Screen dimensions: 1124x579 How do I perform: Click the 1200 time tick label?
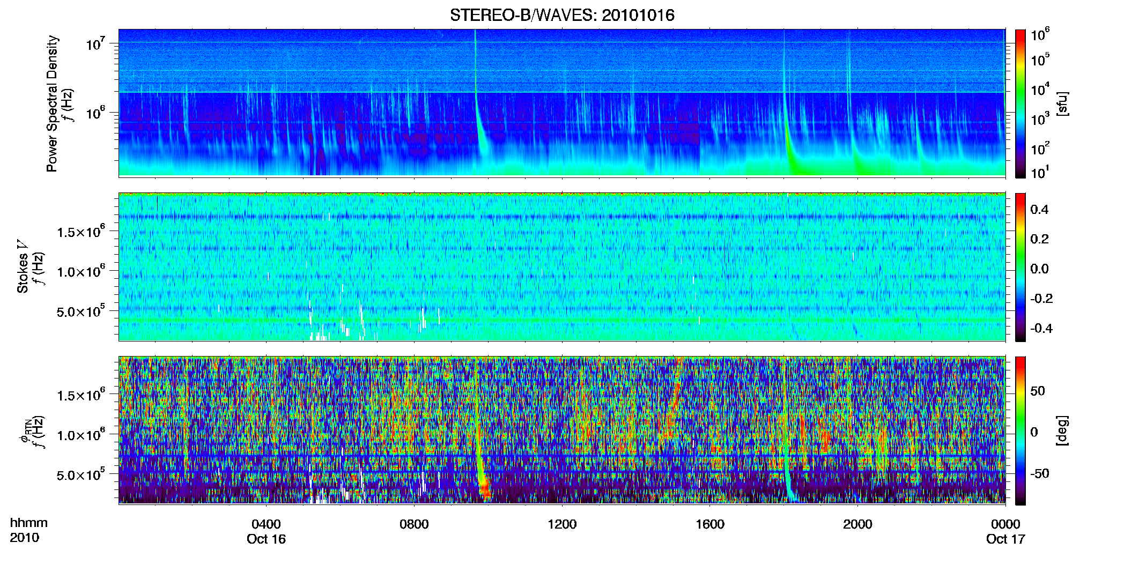(562, 524)
